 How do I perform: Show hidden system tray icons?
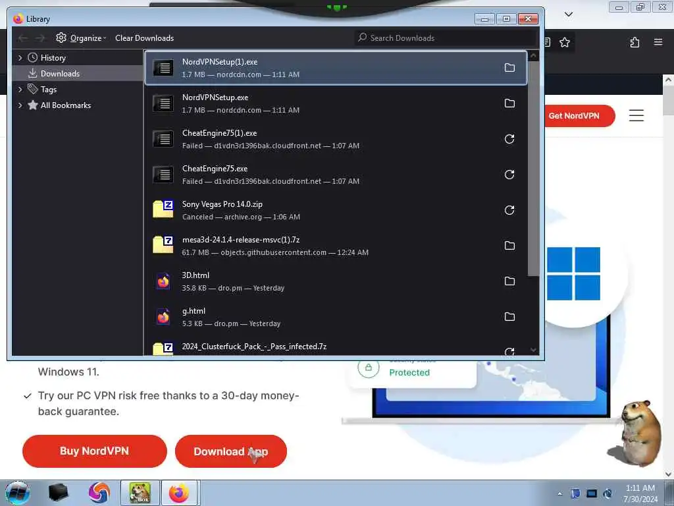point(559,493)
